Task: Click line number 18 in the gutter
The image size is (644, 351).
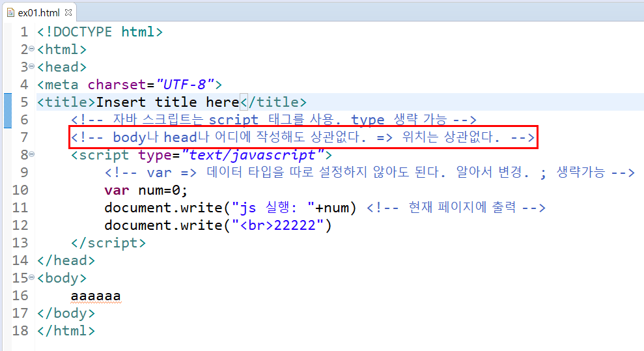Action: [20, 331]
